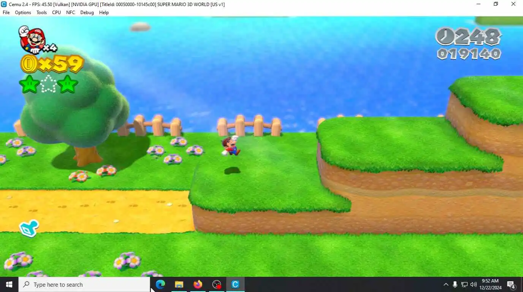Click Mario character in mid-jump
Viewport: 523px width, 292px height.
tap(231, 146)
